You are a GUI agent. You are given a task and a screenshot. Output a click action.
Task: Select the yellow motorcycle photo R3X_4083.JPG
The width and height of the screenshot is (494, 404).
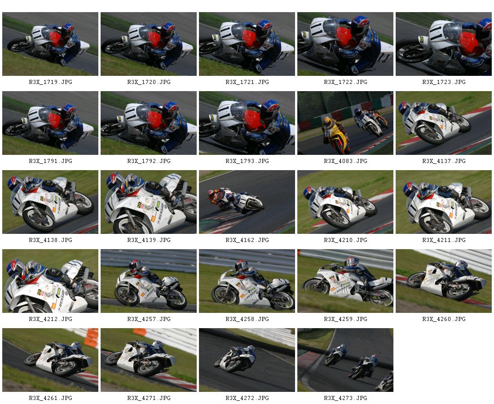coord(345,123)
